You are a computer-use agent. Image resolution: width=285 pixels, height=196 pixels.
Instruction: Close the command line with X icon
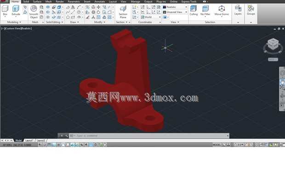62,136
